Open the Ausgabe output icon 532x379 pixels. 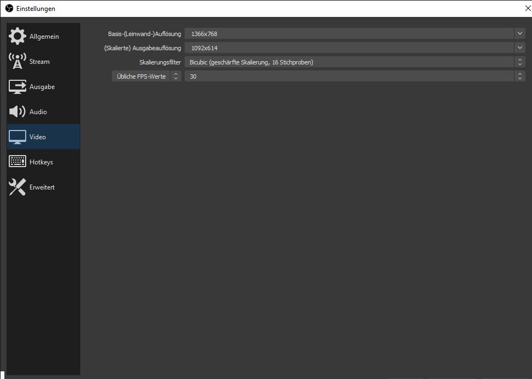pos(17,87)
